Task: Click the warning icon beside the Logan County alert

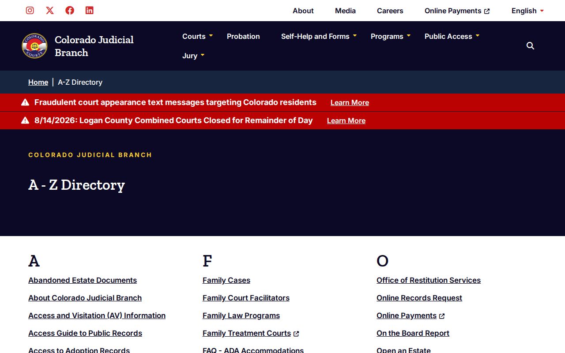Action: (25, 120)
